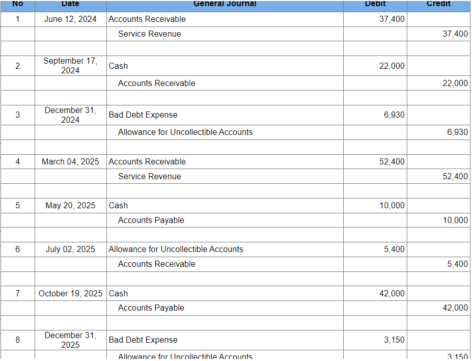Select the March 04, 2025 date cell
Viewport: 472px width, 361px height.
pos(69,161)
